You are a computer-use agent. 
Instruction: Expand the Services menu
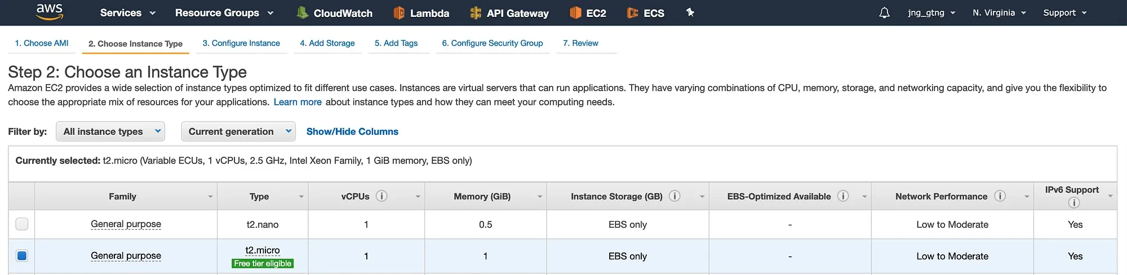coord(127,12)
